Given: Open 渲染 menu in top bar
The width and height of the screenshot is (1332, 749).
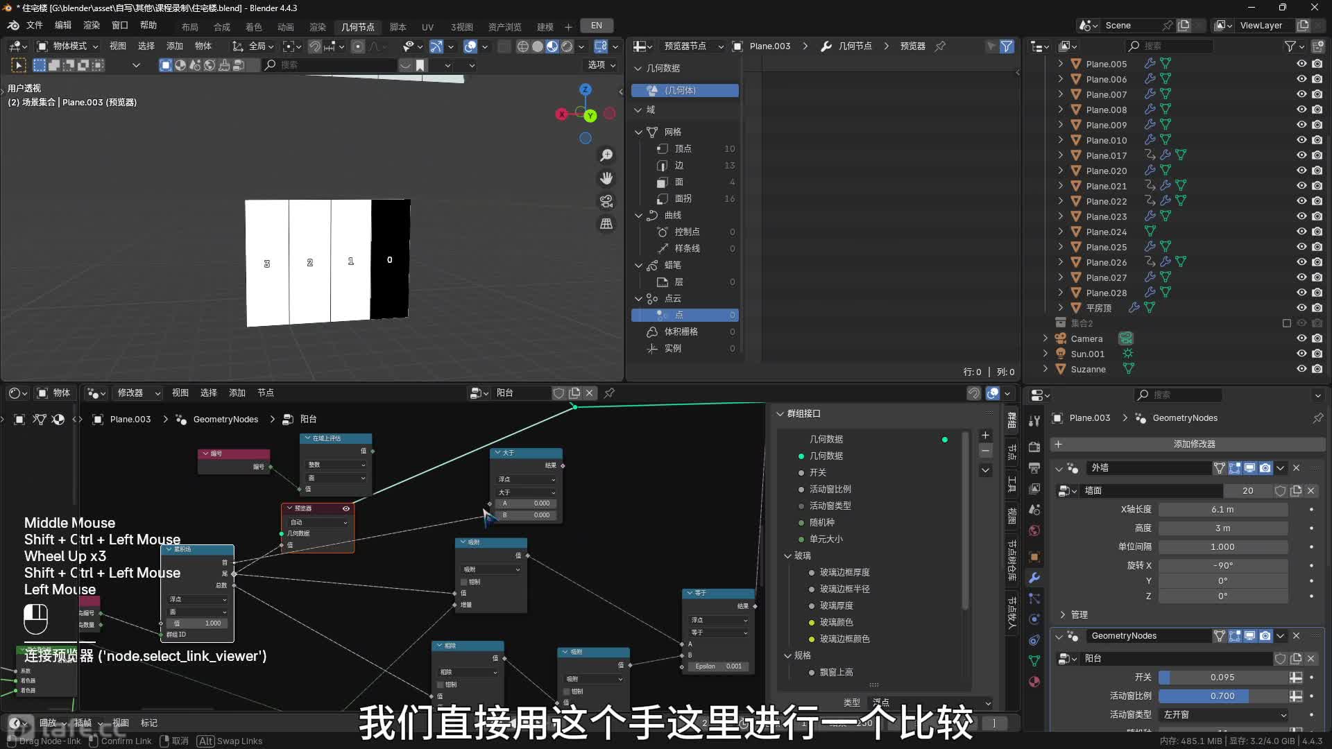Looking at the screenshot, I should (92, 26).
